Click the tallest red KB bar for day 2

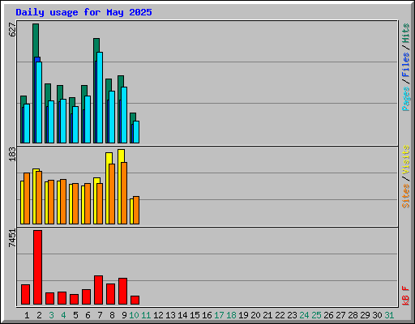38,267
